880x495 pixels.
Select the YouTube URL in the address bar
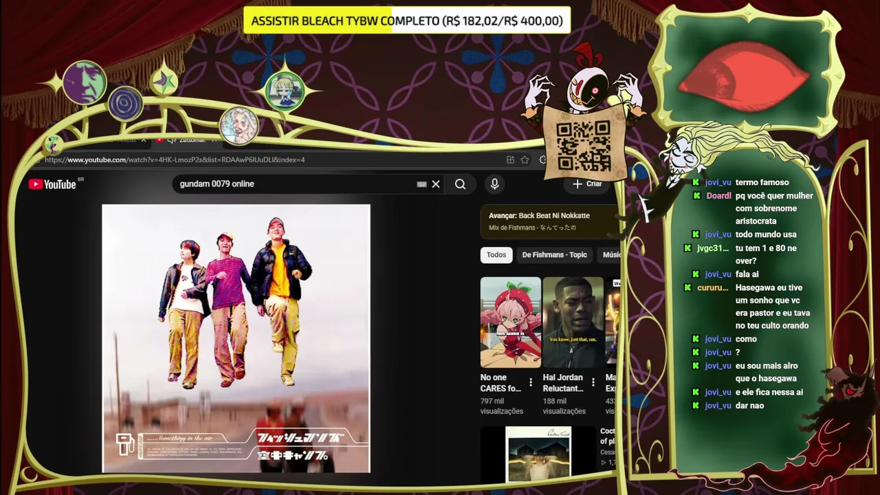(175, 159)
